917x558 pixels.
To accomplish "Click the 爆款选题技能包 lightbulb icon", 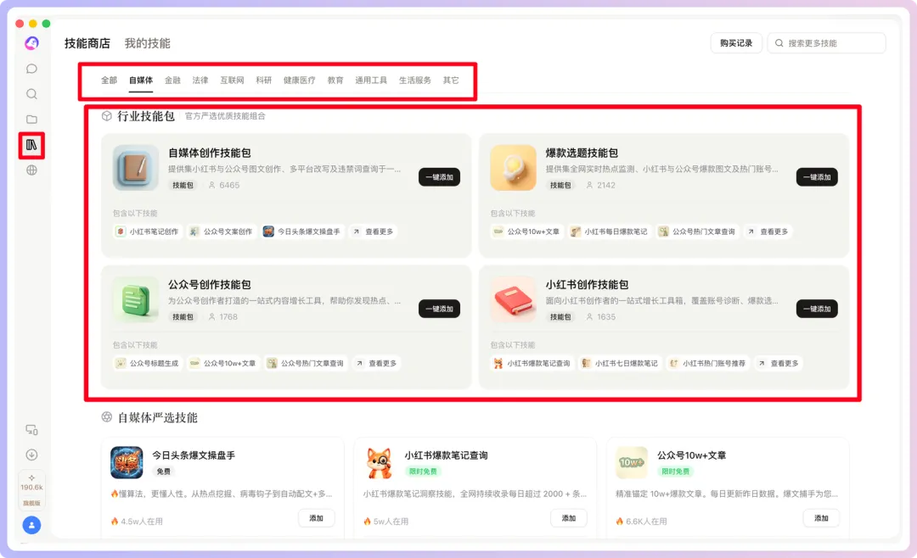I will tap(514, 168).
